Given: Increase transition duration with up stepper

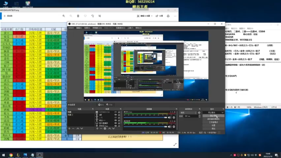Looking at the screenshot, I should pos(200,116).
